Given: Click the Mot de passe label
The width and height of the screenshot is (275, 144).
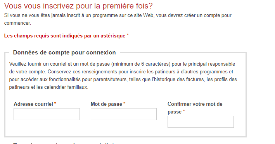Looking at the screenshot, I should point(106,104).
